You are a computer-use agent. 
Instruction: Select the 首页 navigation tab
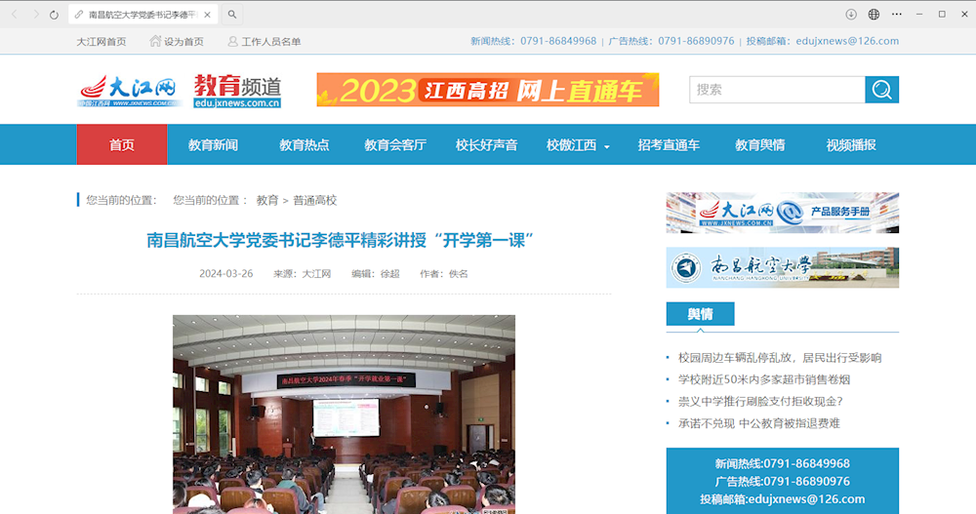(122, 145)
